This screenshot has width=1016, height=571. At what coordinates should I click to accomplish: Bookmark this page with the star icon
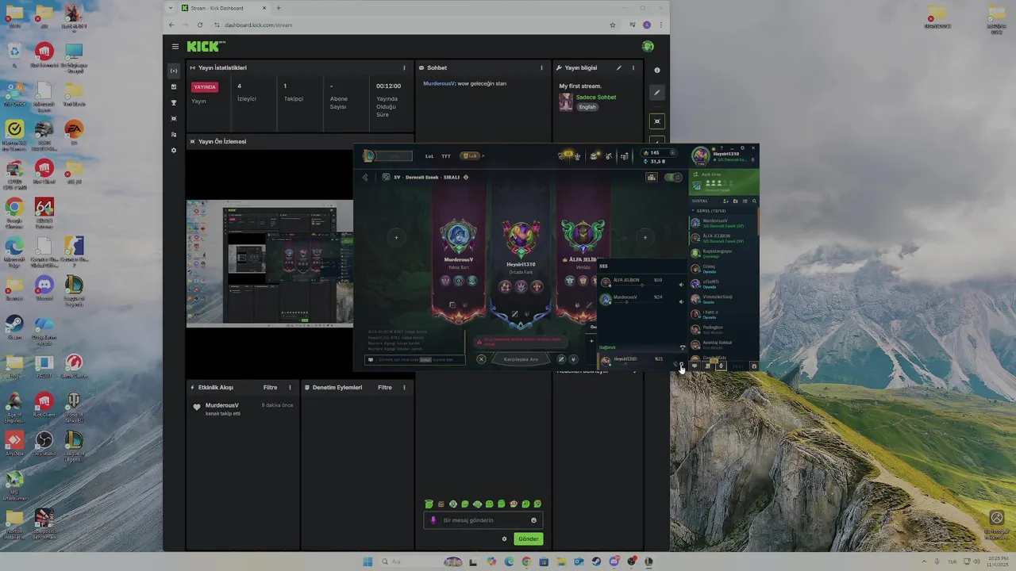pyautogui.click(x=613, y=25)
